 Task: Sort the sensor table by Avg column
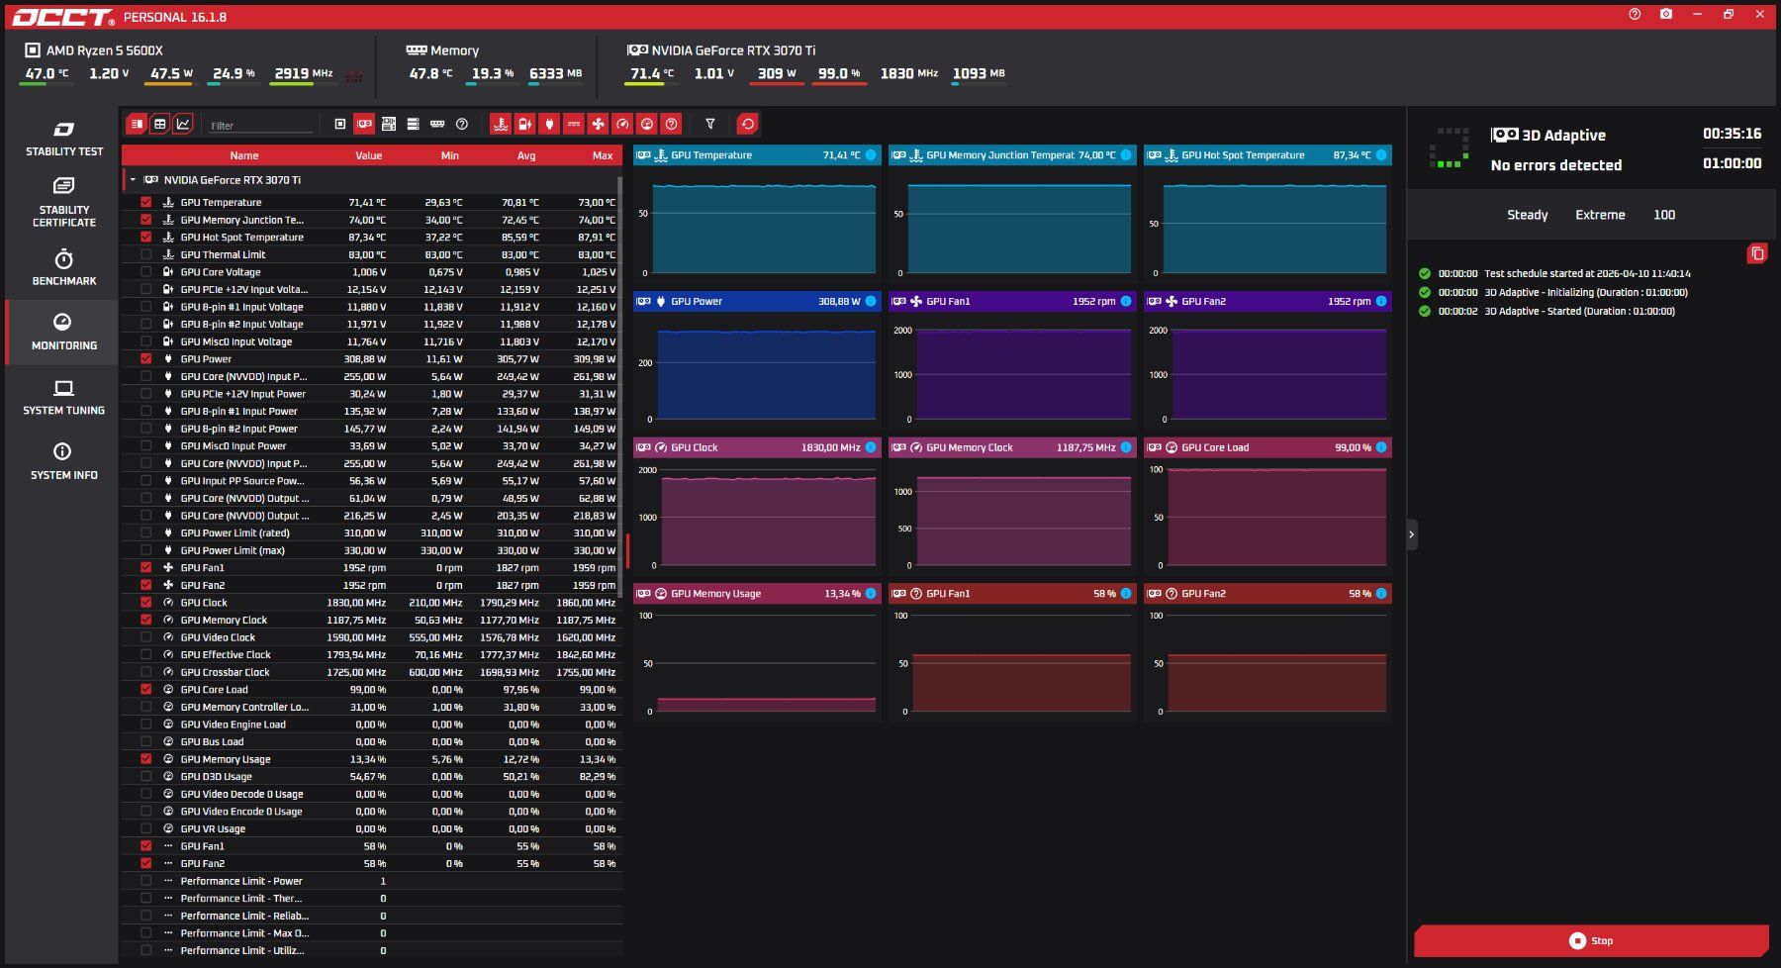click(x=526, y=155)
